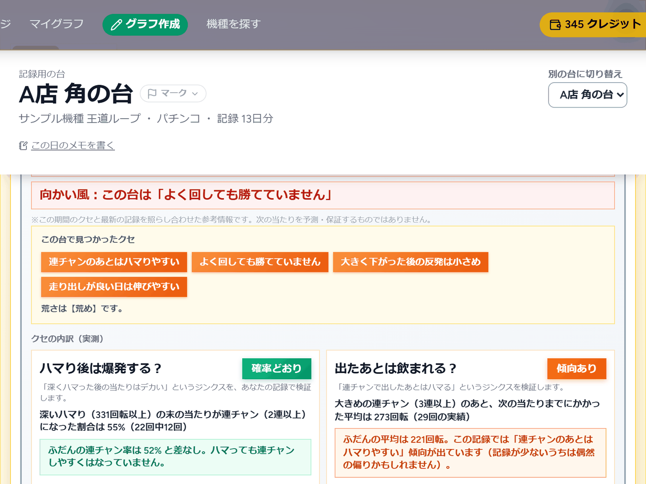Click the この台で見つかったクセ label
The image size is (646, 484).
click(x=88, y=239)
